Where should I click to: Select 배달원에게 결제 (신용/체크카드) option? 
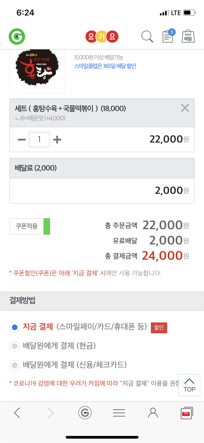coord(15,365)
